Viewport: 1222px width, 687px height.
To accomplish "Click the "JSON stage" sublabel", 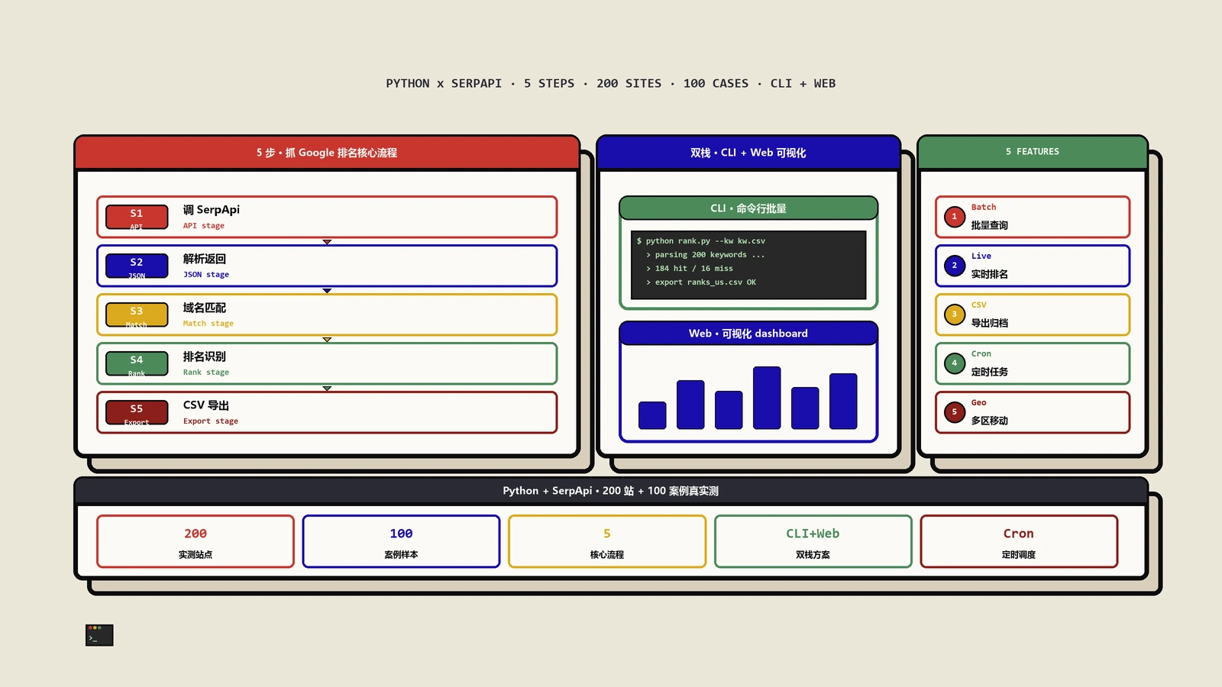I will tap(206, 275).
